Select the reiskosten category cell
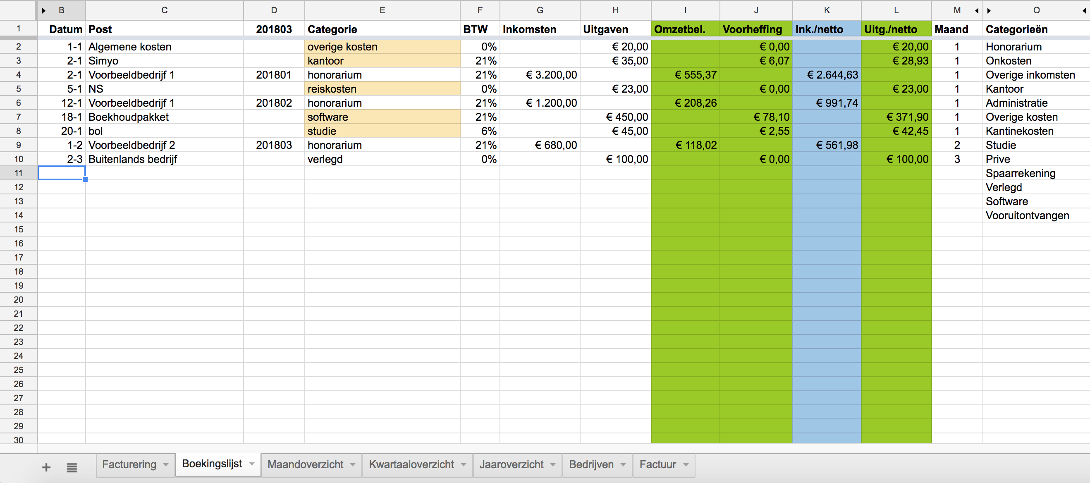 tap(382, 89)
